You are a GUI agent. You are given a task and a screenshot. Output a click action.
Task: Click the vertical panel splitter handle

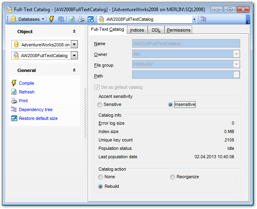(x=85, y=113)
